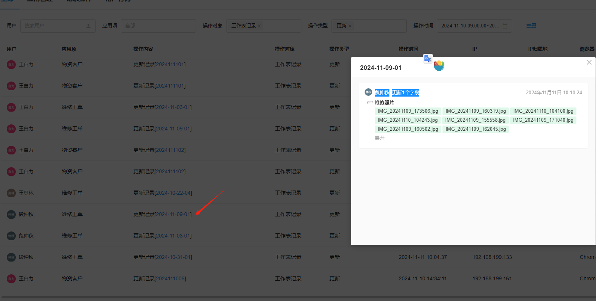Click 王奥林's avatar in the table
596x301 pixels.
point(11,193)
